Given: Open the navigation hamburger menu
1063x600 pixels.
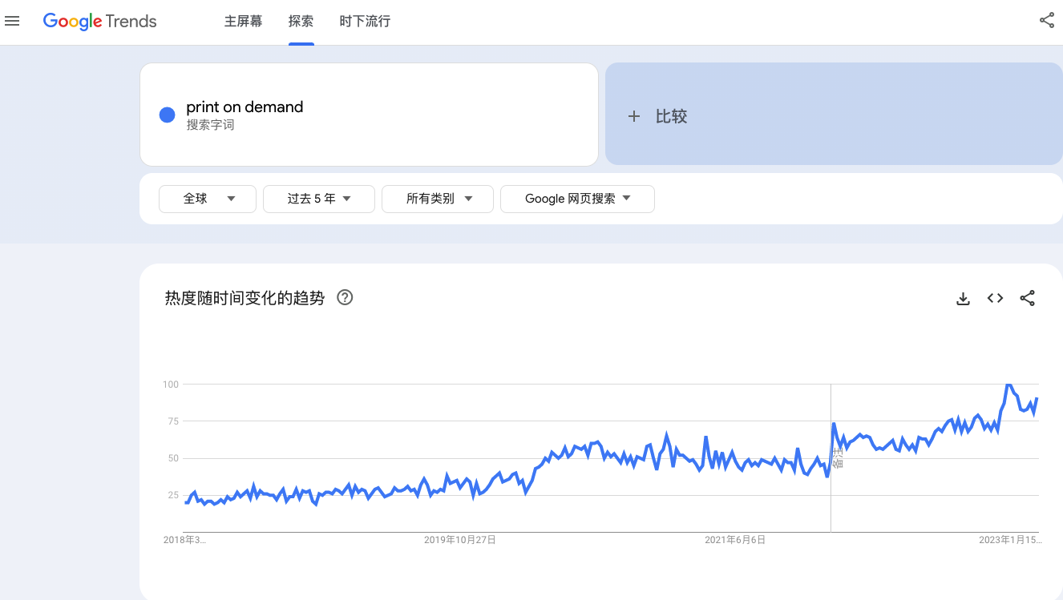Looking at the screenshot, I should (x=12, y=21).
